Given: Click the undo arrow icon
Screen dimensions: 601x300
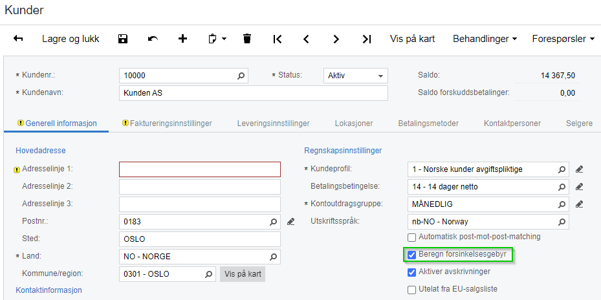Looking at the screenshot, I should (x=153, y=39).
